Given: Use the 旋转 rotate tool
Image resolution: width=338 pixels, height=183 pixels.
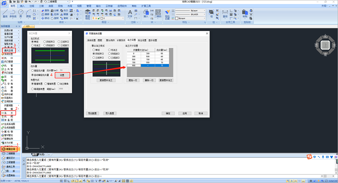Looking at the screenshot, I should click(x=55, y=18).
